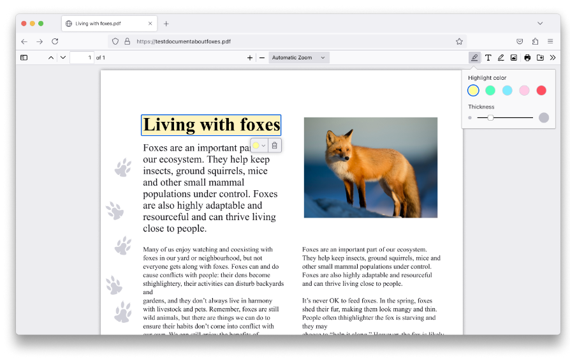This screenshot has height=358, width=570.
Task: Click the 'Highlight color' label
Action: click(x=487, y=78)
